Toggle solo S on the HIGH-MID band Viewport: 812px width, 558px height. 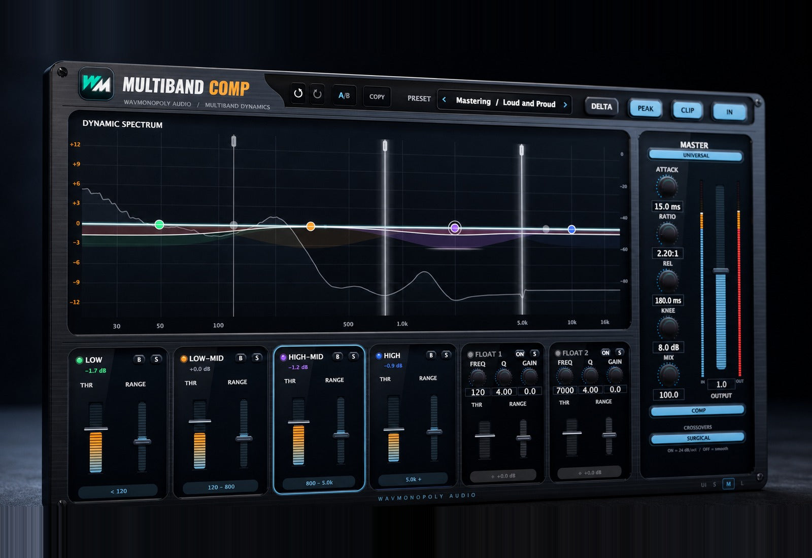pyautogui.click(x=354, y=356)
